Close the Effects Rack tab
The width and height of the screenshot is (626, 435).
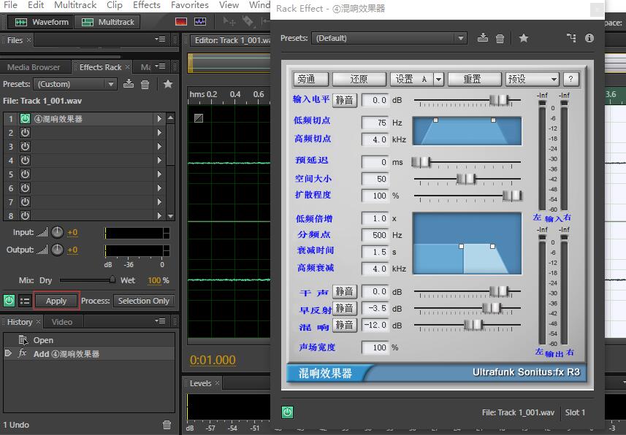pyautogui.click(x=127, y=67)
